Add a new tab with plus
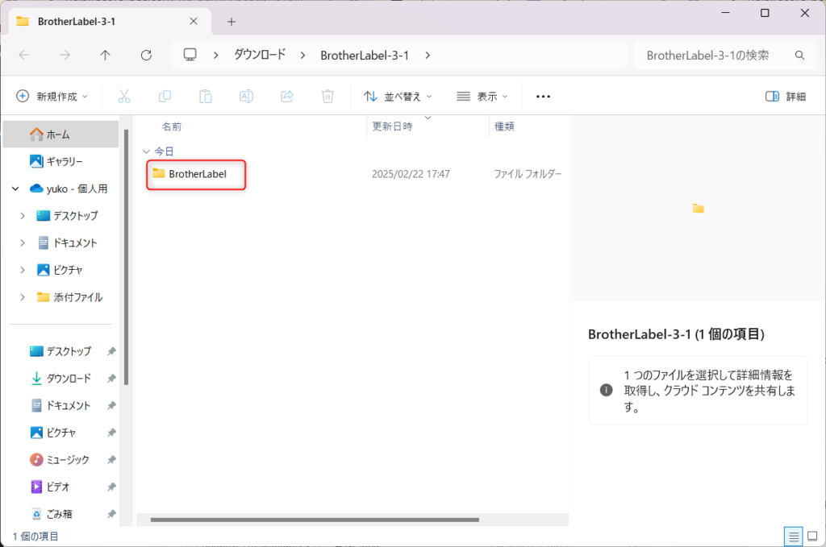826x547 pixels. (x=232, y=22)
